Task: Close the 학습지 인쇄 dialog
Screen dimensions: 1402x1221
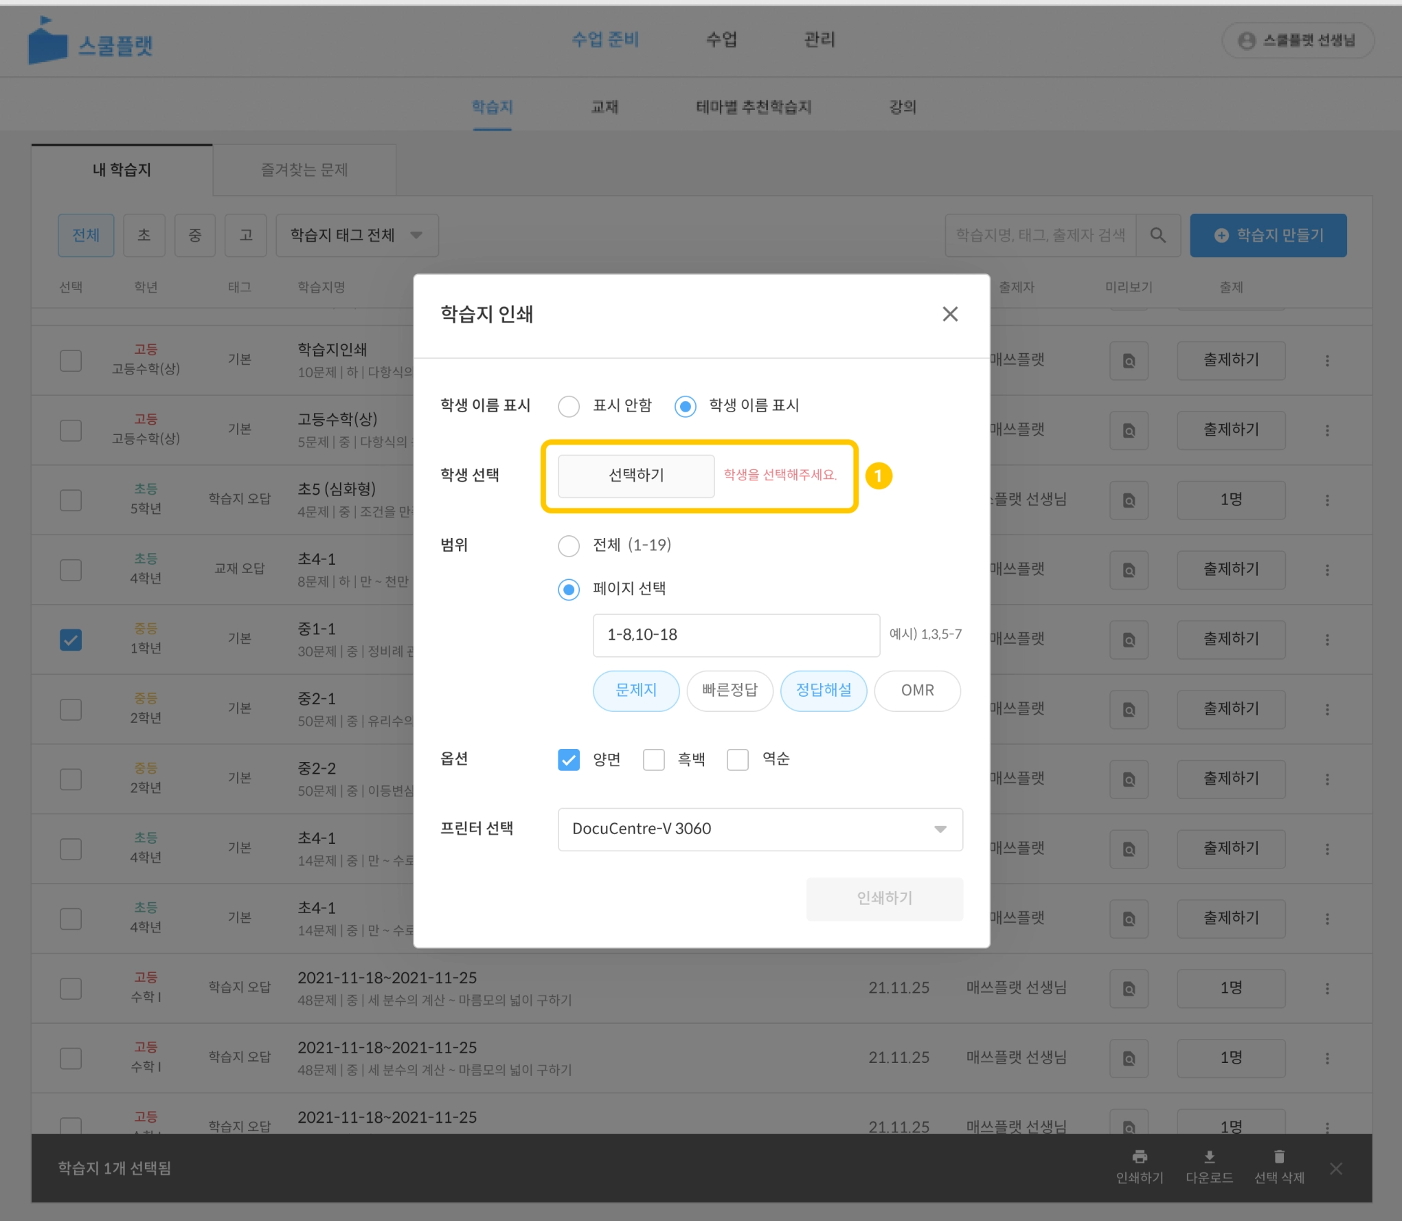Action: 949,314
